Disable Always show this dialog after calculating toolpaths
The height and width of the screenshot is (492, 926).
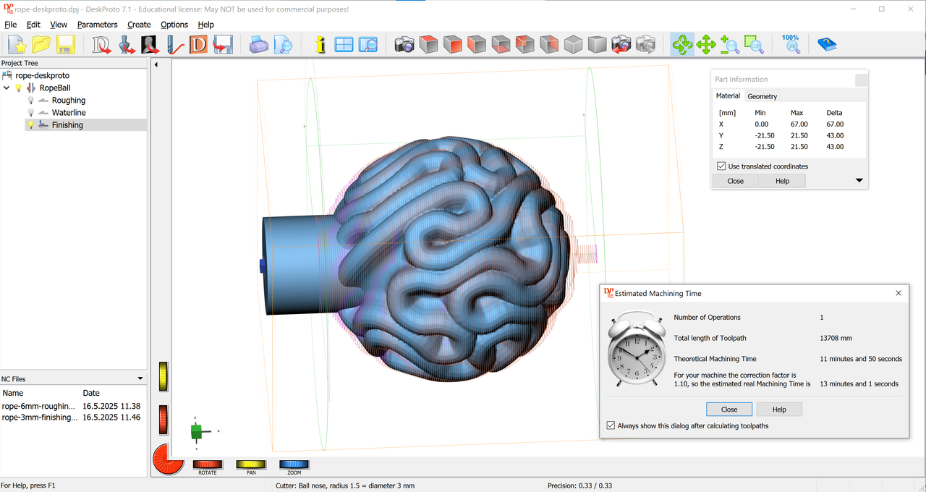coord(611,425)
